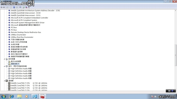The height and width of the screenshot is (99, 177).
Task: Select the 可程式插斷控制器 entry
Action: 17,40
